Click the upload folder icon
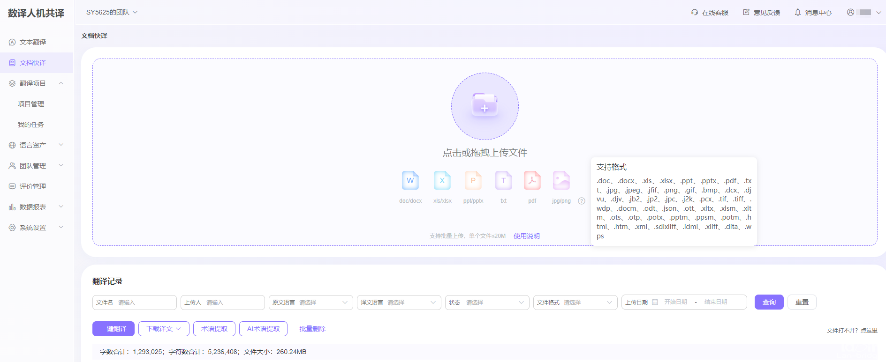This screenshot has height=362, width=886. [x=485, y=106]
